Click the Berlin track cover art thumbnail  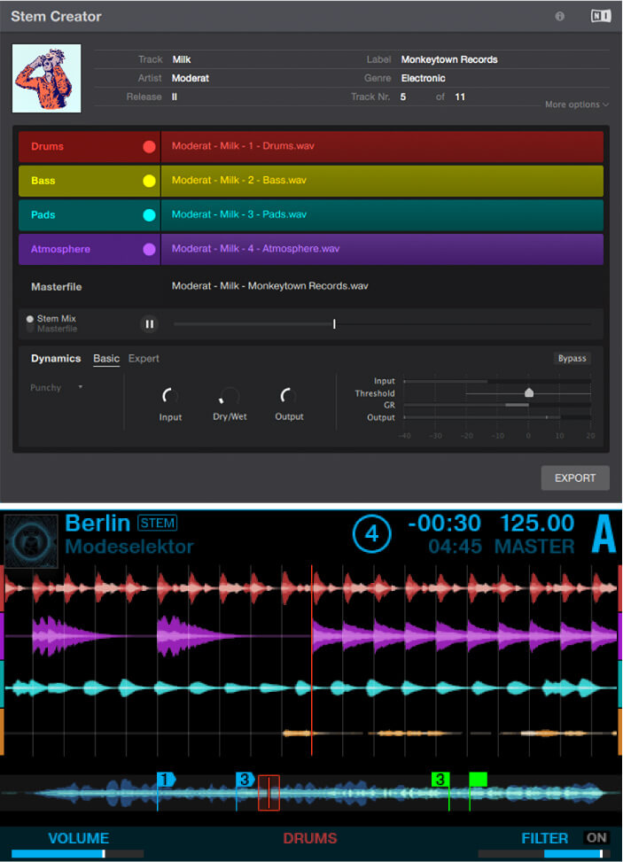point(31,541)
